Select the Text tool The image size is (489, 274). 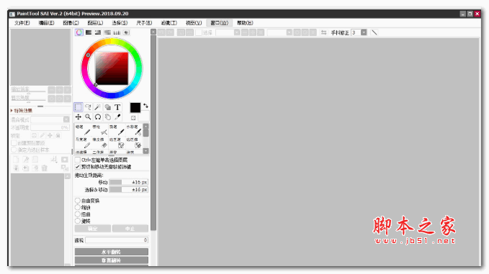pyautogui.click(x=117, y=107)
